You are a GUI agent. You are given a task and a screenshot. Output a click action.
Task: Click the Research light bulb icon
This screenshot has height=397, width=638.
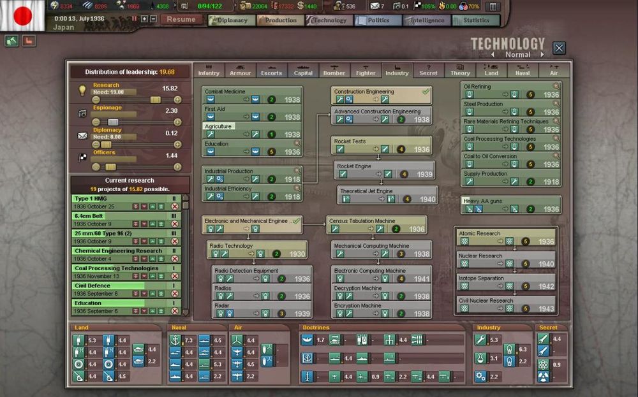[x=82, y=90]
